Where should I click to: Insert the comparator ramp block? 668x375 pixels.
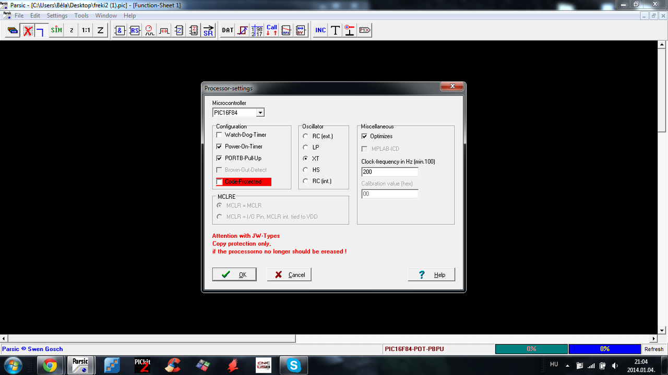coord(243,30)
